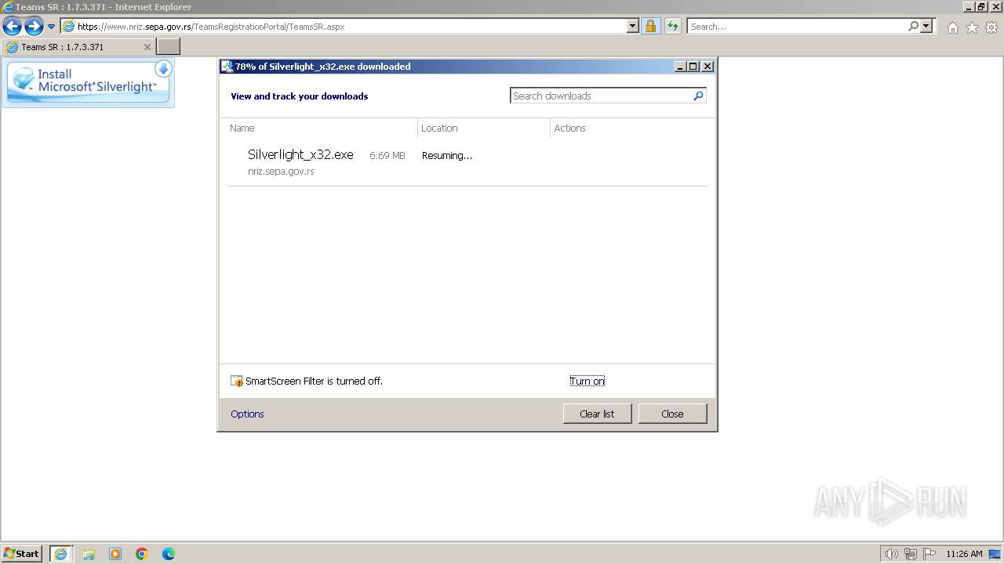Viewport: 1004px width, 564px height.
Task: Open the Action Center flag icon
Action: 929,554
